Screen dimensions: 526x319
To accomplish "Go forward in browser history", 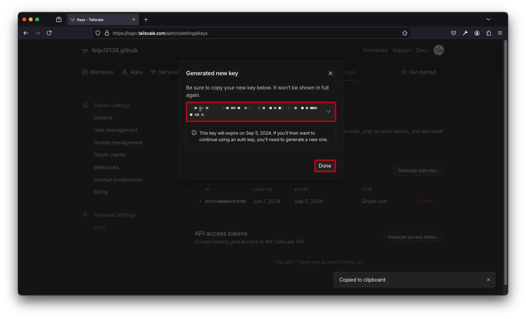I will pyautogui.click(x=37, y=33).
